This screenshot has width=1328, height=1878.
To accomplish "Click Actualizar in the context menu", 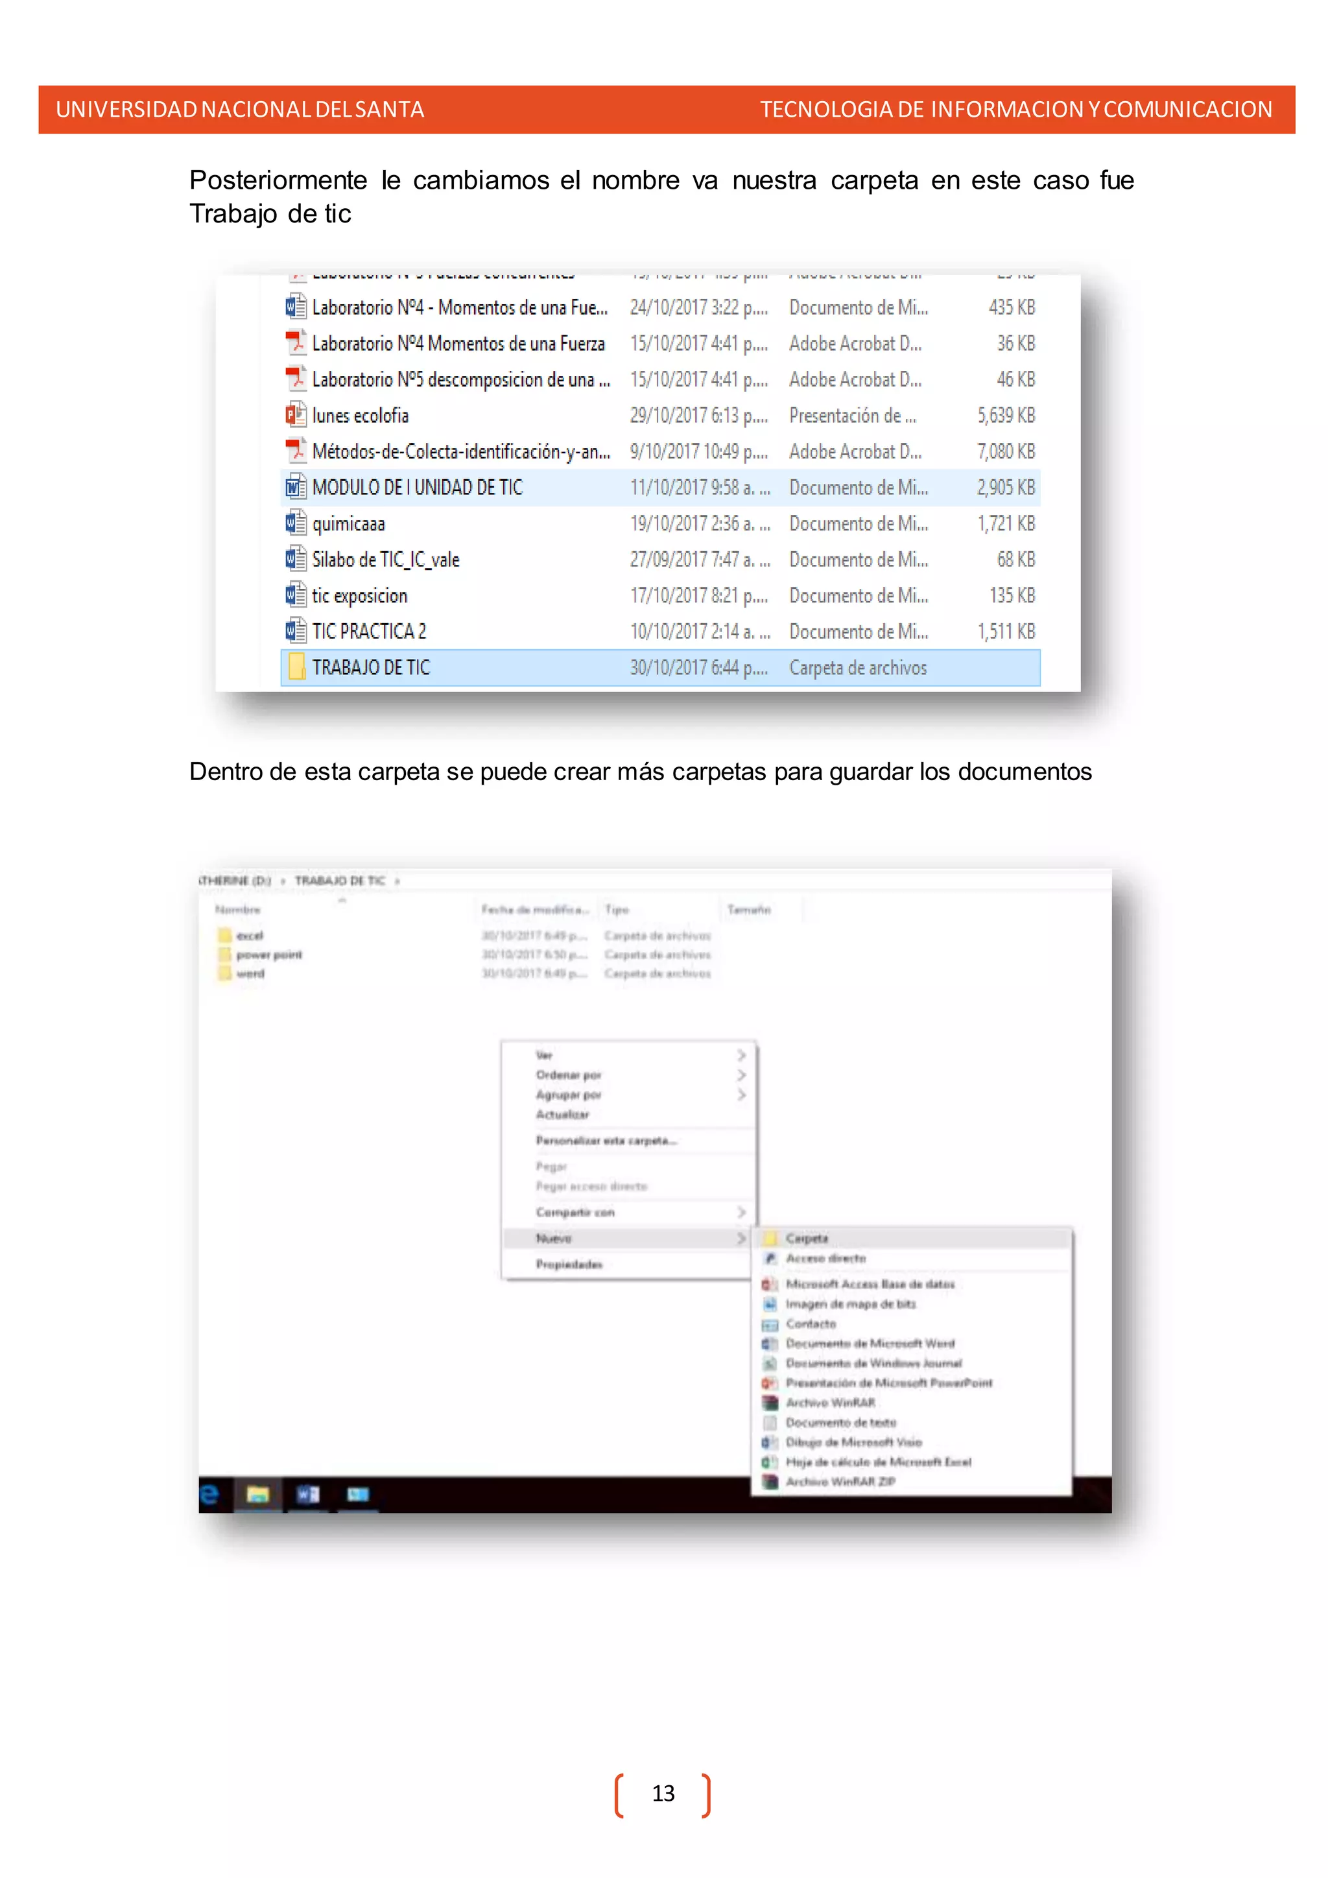I will coord(563,1114).
